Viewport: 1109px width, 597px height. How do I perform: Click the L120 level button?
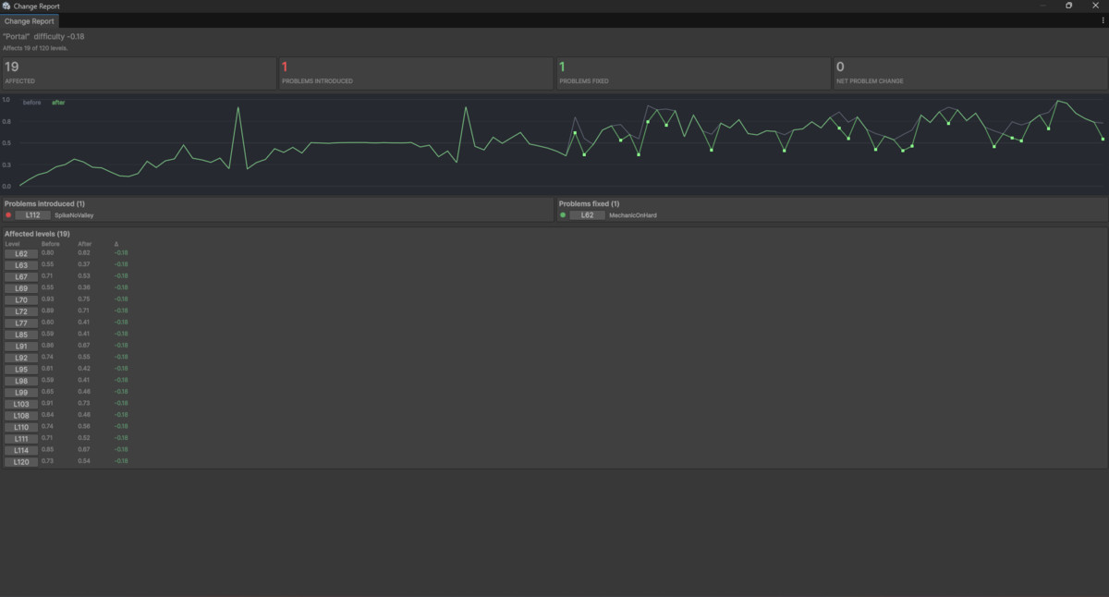[x=21, y=461]
